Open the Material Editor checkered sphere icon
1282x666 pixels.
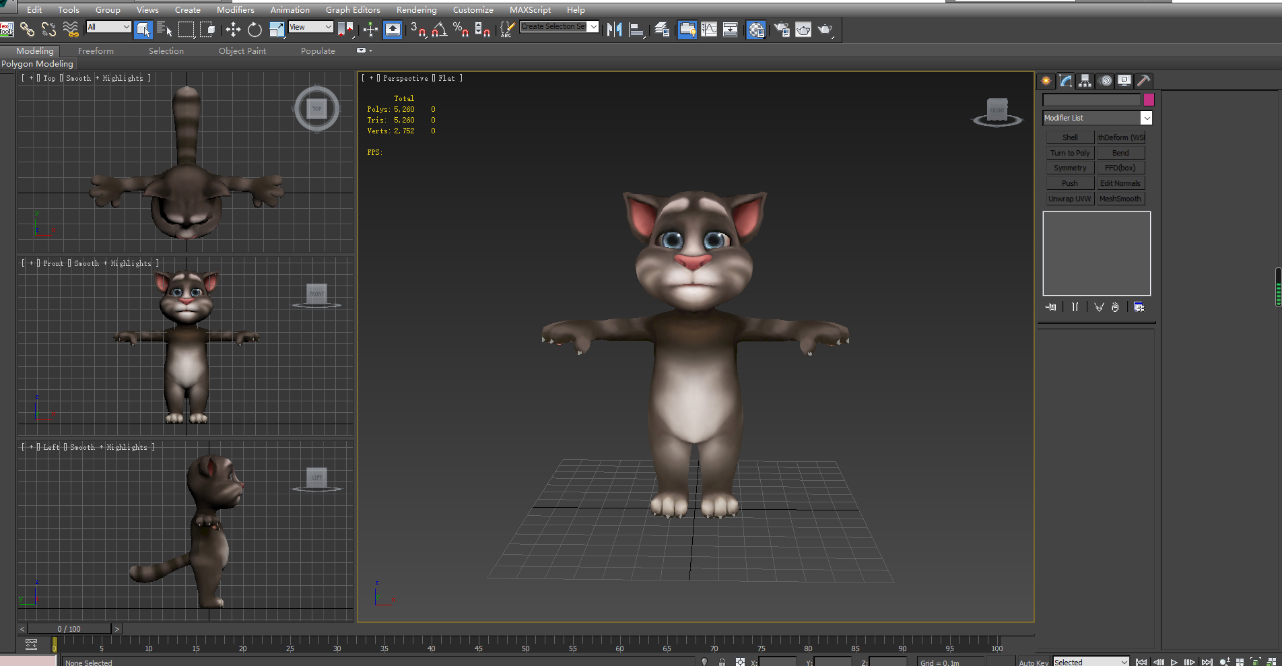tap(756, 30)
